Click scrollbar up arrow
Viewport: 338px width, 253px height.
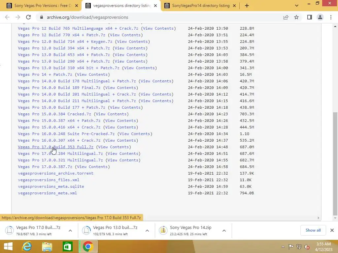[x=335, y=26]
